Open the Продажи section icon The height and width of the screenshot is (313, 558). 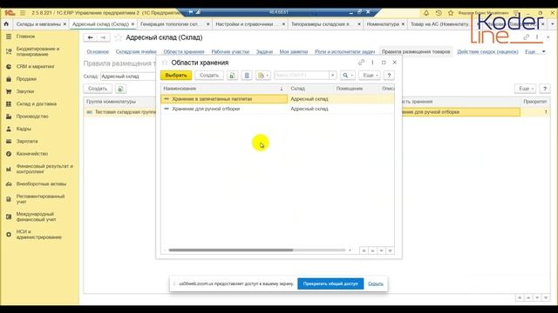(x=9, y=79)
